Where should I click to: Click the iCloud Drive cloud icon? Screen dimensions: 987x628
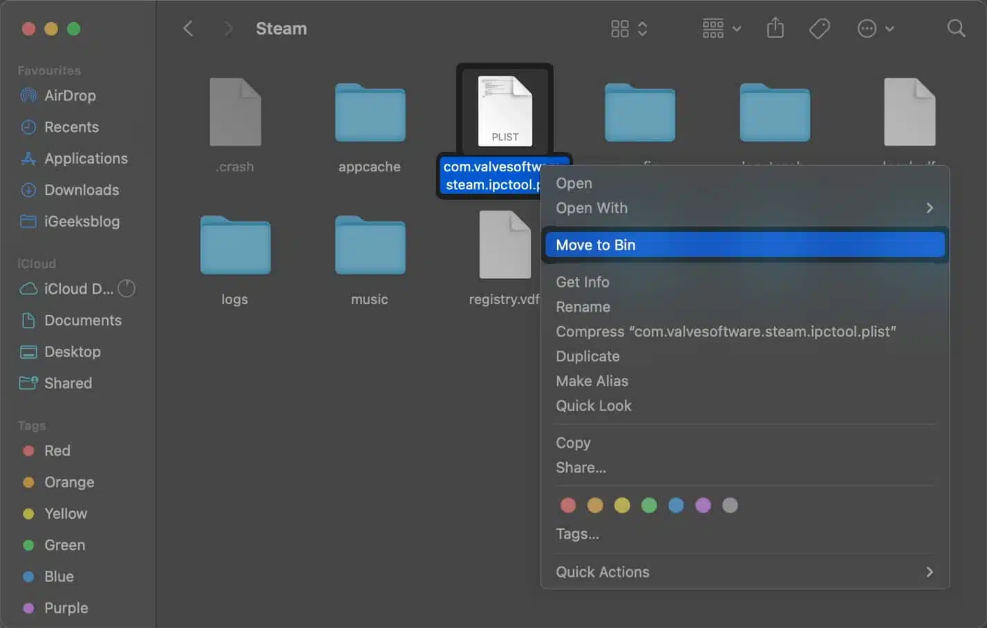(28, 289)
